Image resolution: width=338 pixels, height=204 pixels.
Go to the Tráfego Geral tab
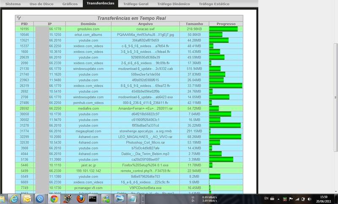point(136,4)
